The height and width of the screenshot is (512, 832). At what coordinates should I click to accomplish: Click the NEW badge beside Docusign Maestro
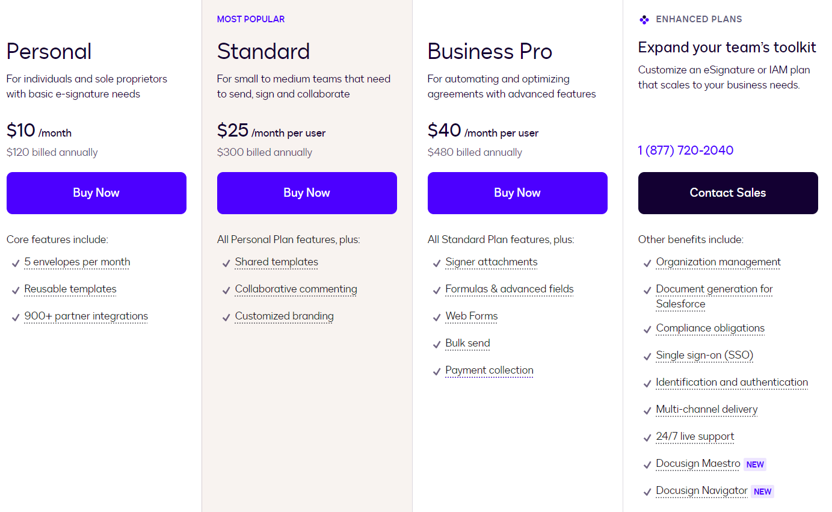click(x=754, y=464)
